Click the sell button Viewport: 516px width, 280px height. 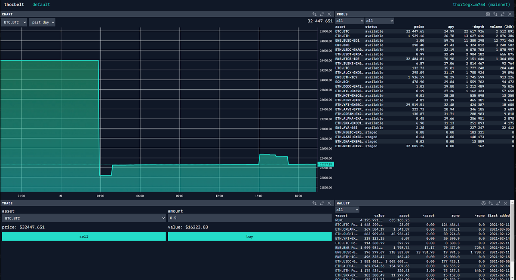coord(83,237)
